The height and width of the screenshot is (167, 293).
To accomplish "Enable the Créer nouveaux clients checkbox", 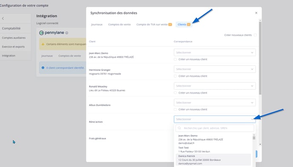I will 255,35.
